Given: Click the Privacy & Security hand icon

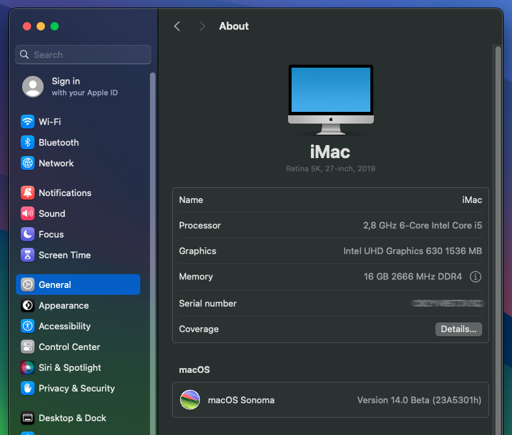Looking at the screenshot, I should pos(28,388).
